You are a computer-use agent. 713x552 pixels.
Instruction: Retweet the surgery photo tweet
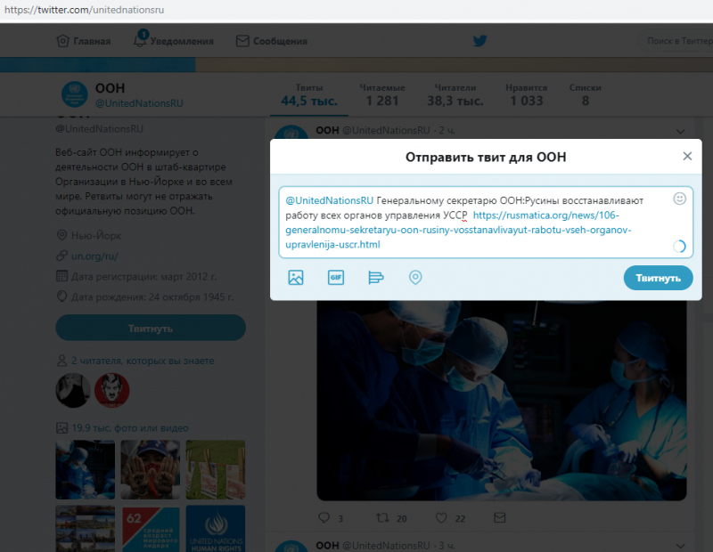382,517
